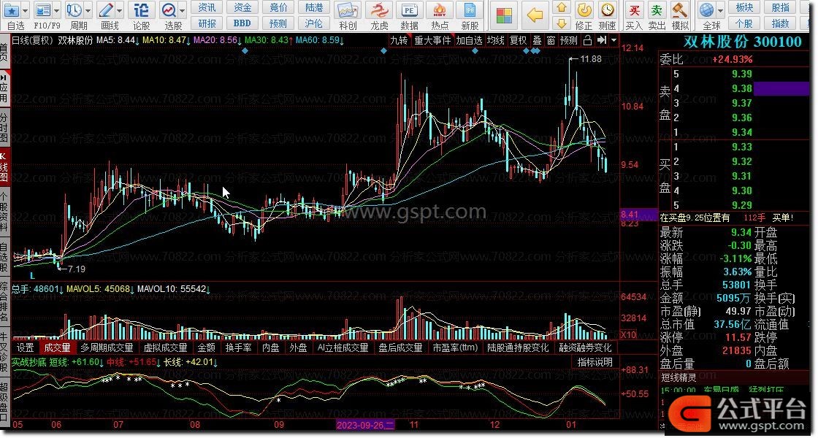Screen dimensions: 818x438
Task: Toggle the 重大事件 major events markers
Action: [x=432, y=40]
